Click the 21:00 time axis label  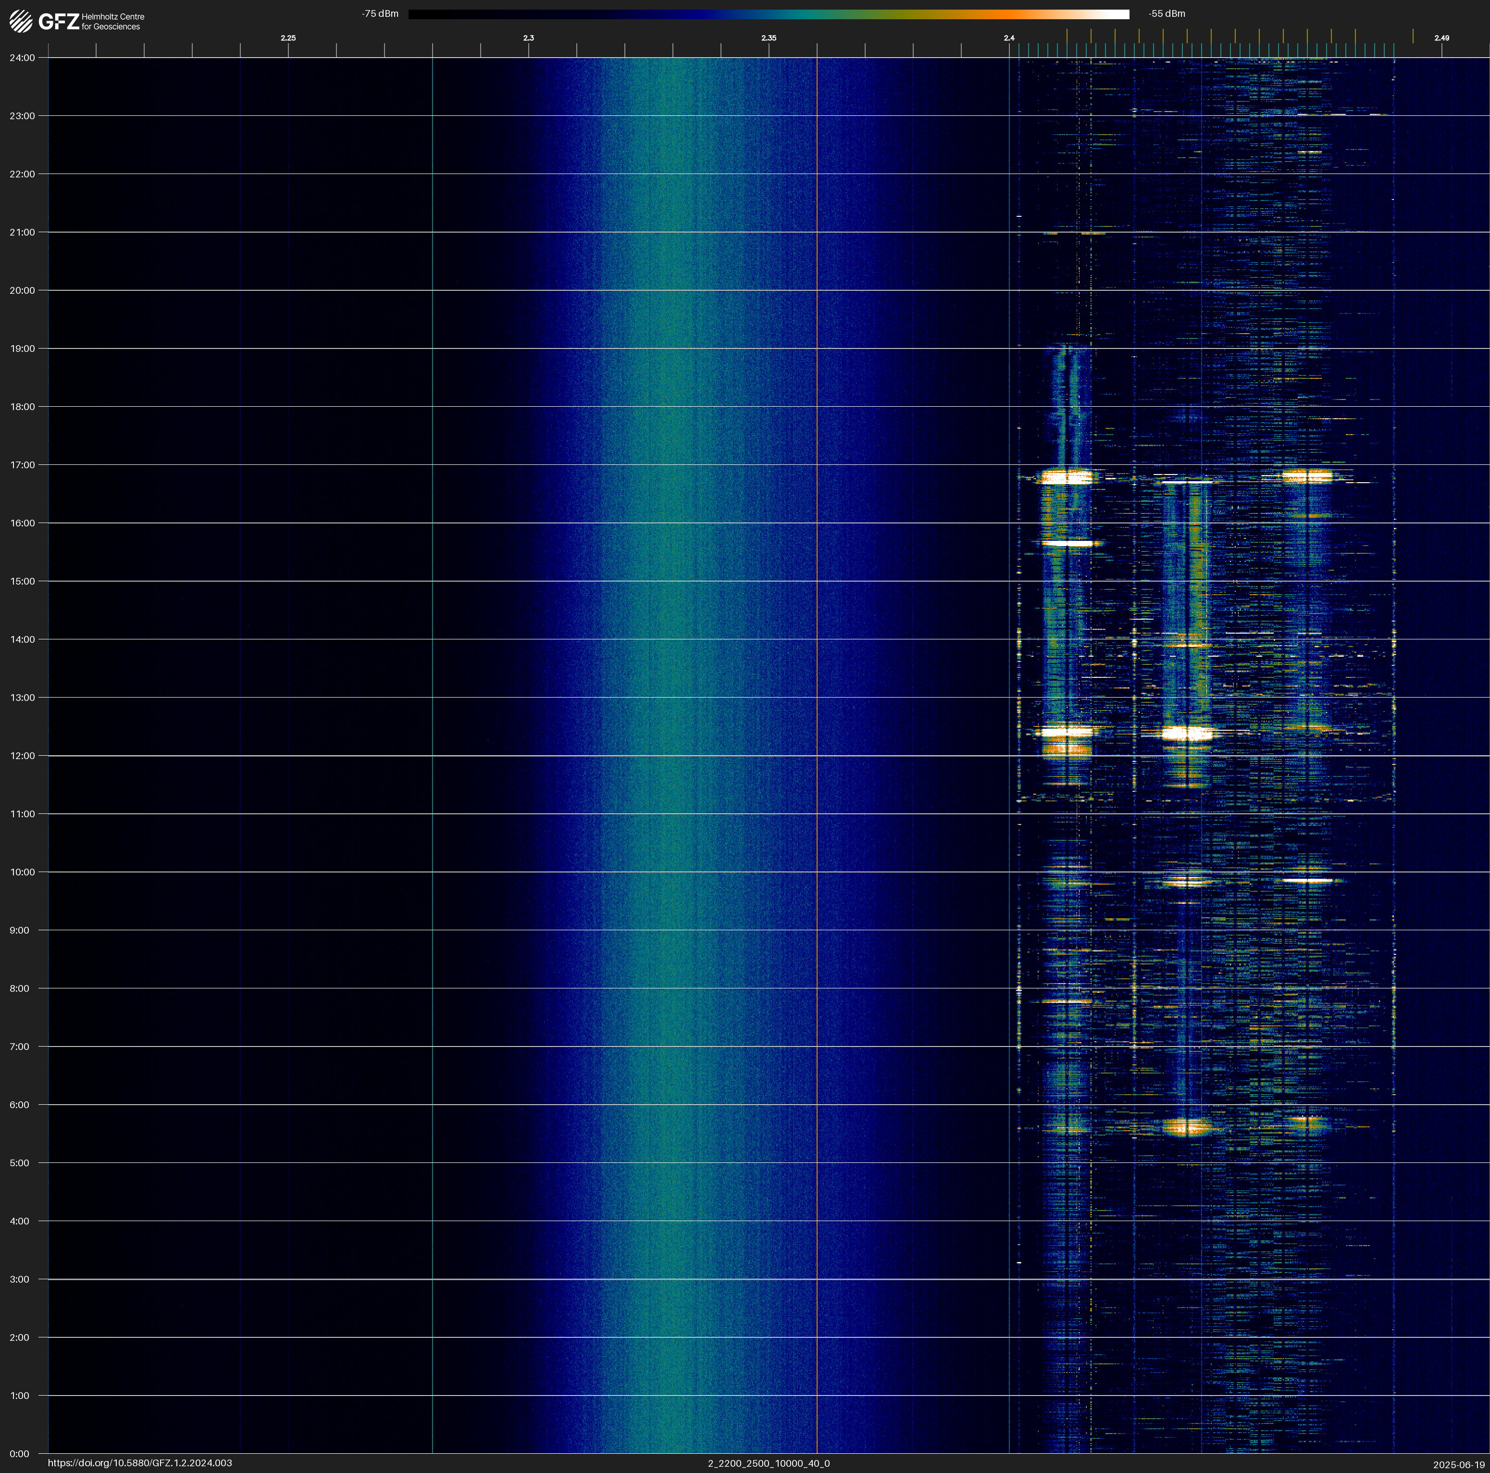point(23,232)
